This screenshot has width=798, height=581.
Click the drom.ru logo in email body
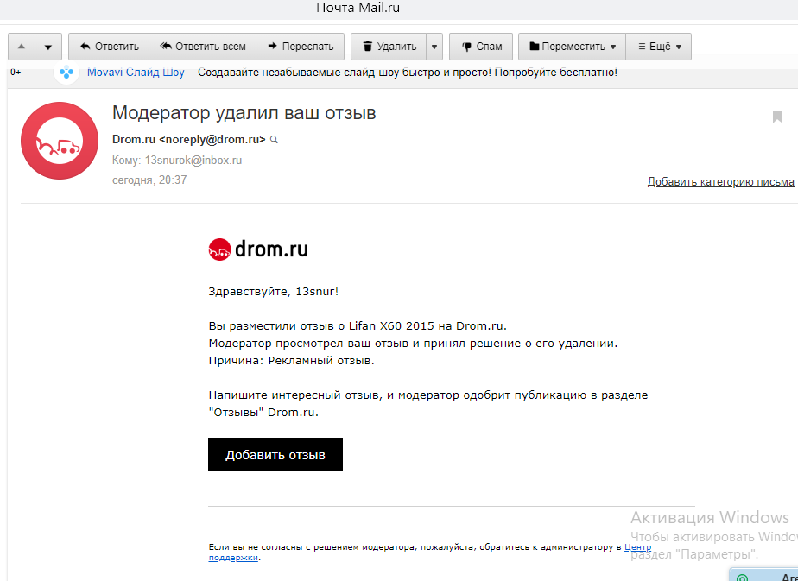coord(258,249)
